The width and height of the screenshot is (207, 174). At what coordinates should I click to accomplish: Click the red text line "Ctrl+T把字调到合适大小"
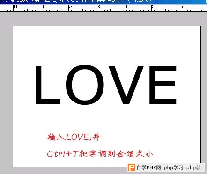(100, 154)
